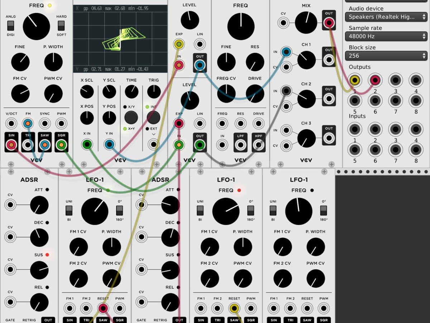Click the mixer's MIX OUT jack

[x=329, y=23]
